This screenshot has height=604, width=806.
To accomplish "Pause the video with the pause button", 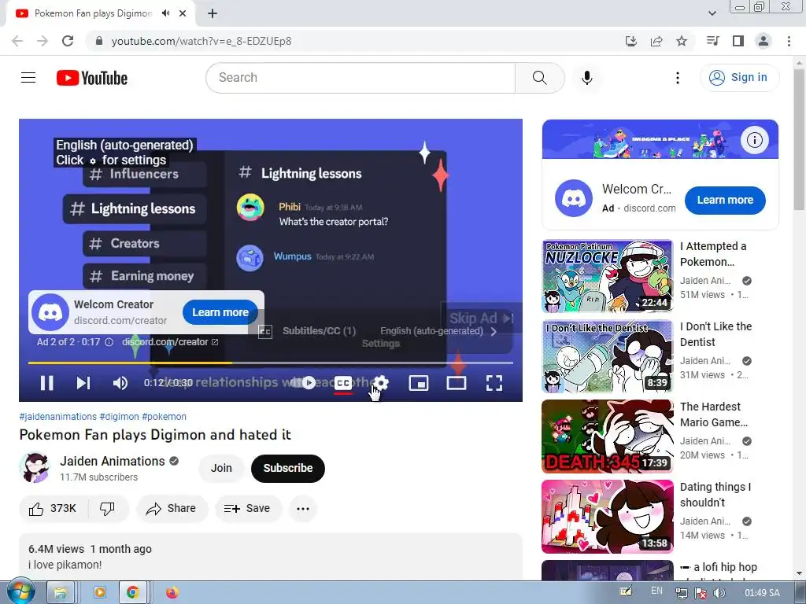I will coord(46,383).
